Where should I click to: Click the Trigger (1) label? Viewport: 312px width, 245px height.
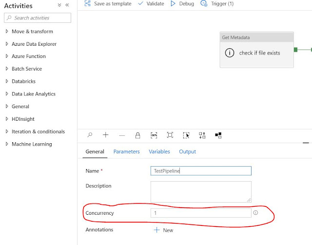point(222,3)
